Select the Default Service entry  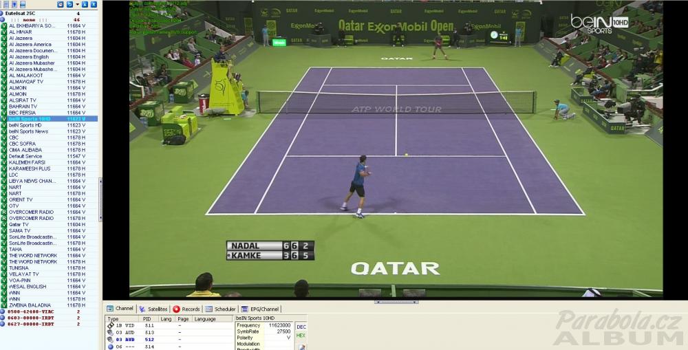pos(49,156)
